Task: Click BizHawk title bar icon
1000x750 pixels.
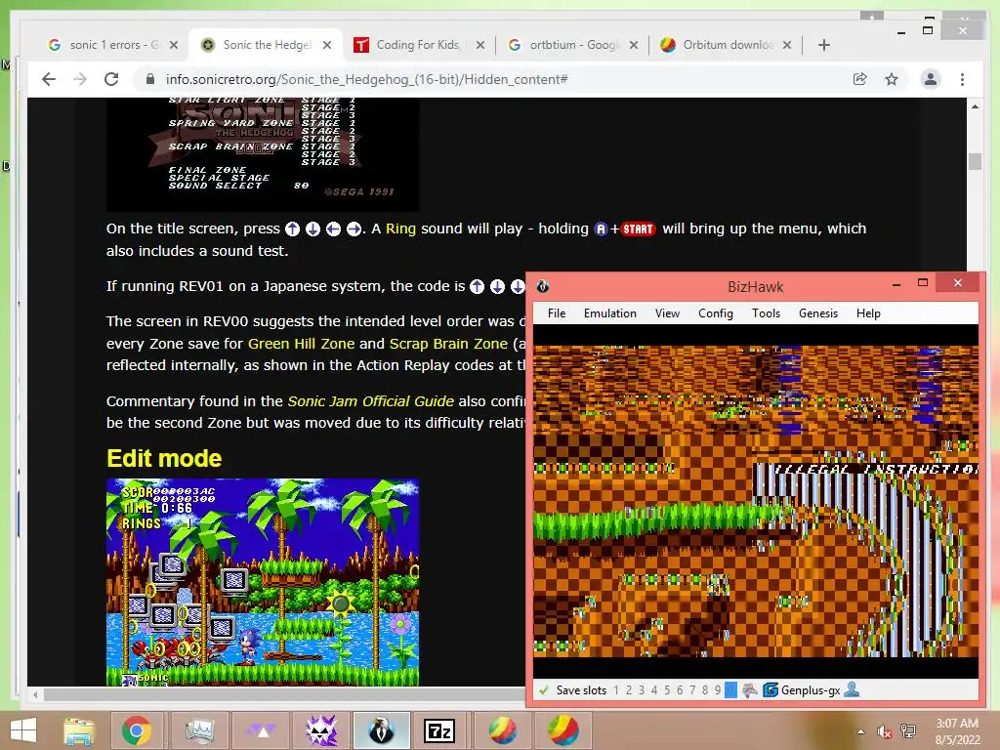Action: [x=543, y=286]
